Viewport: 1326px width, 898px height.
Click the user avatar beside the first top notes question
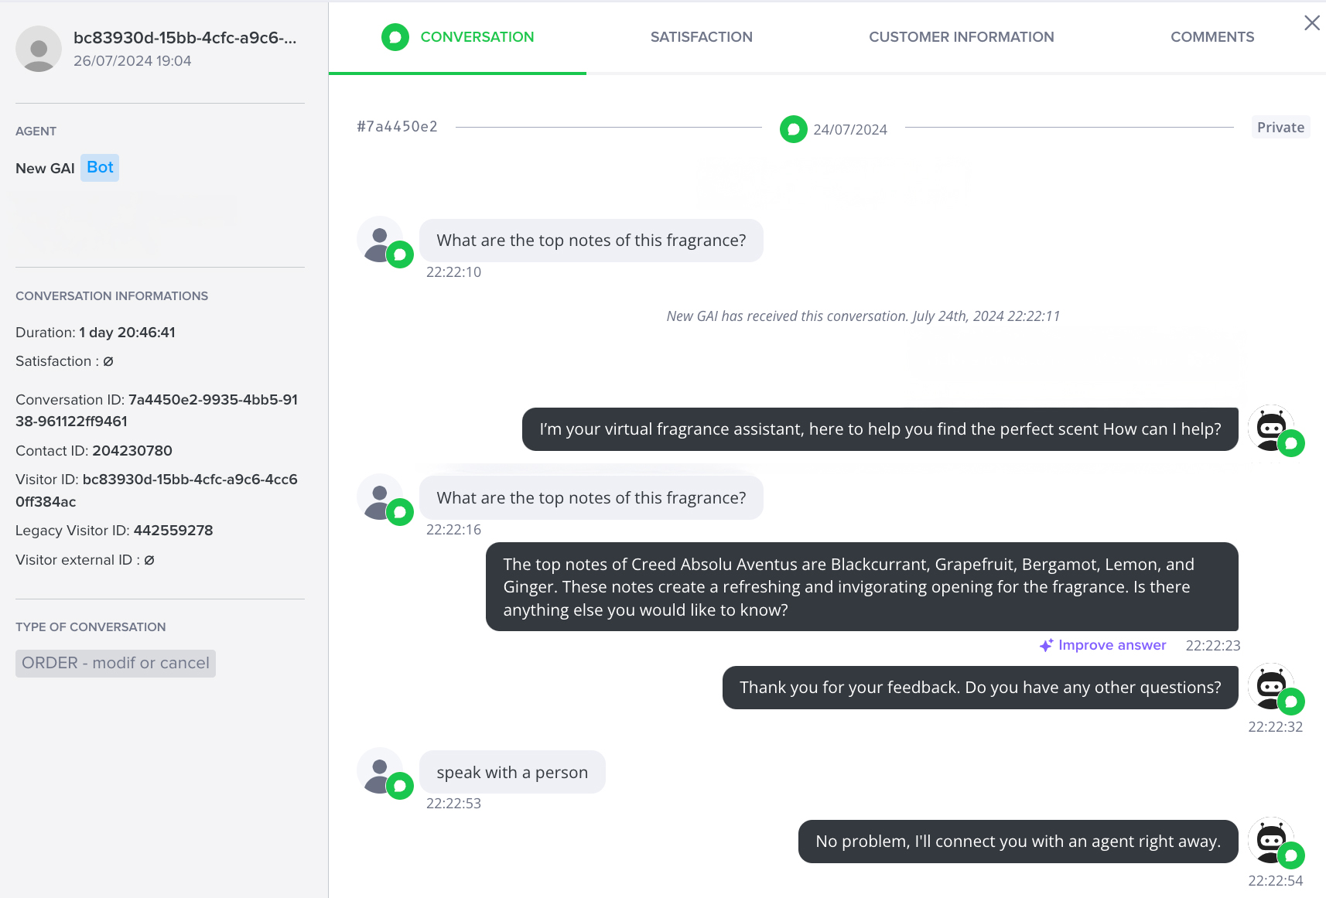click(x=380, y=240)
